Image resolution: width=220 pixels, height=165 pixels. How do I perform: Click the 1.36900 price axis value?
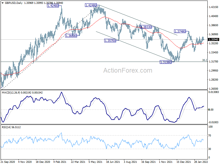click(214, 34)
